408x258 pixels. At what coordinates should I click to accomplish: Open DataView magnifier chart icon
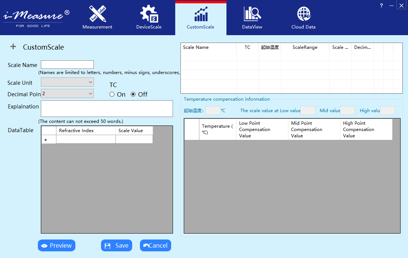(252, 14)
